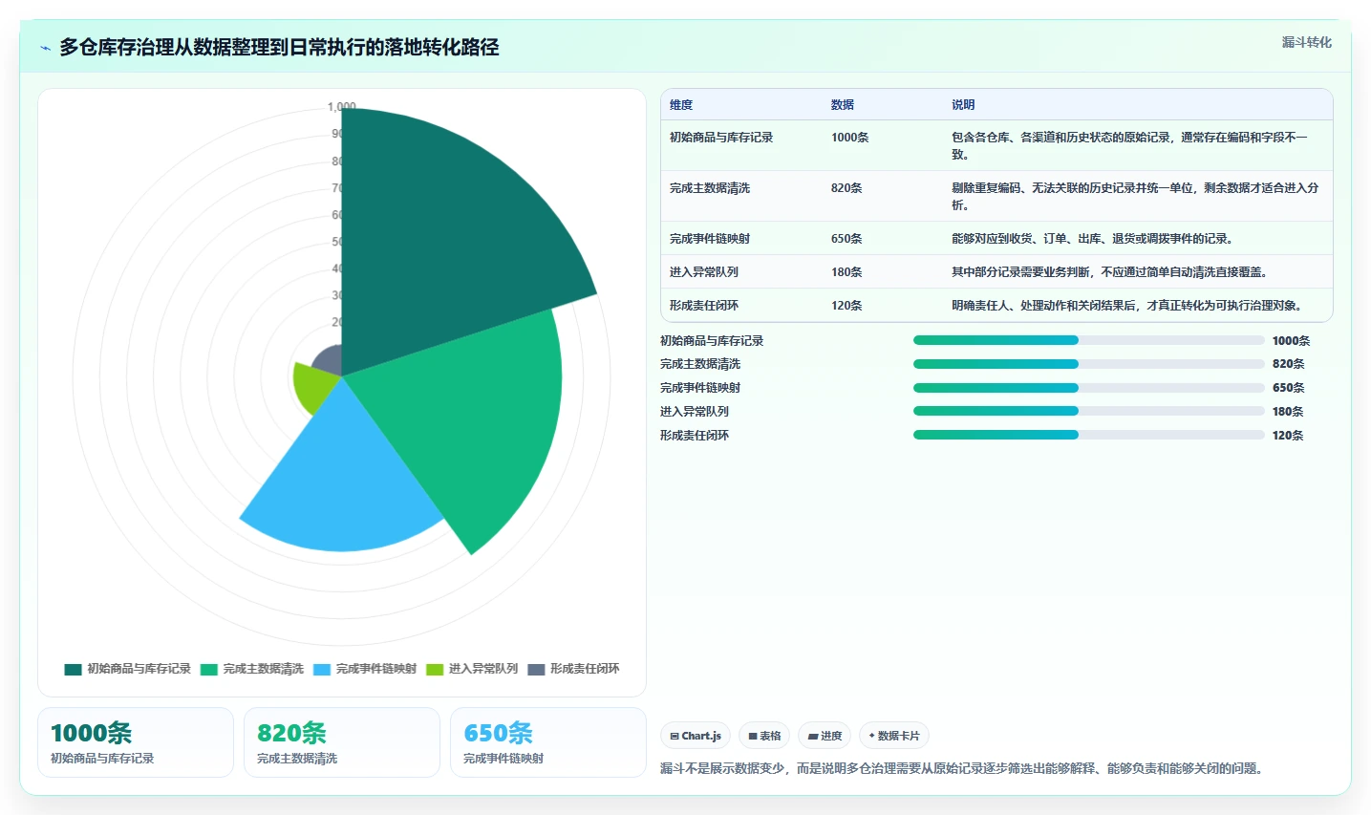This screenshot has height=815, width=1371.
Task: Click the description starting 剔除重复编码
Action: point(1135,197)
